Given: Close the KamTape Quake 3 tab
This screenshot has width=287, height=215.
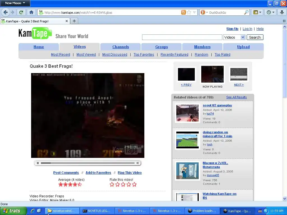Looking at the screenshot, I should 67,21.
